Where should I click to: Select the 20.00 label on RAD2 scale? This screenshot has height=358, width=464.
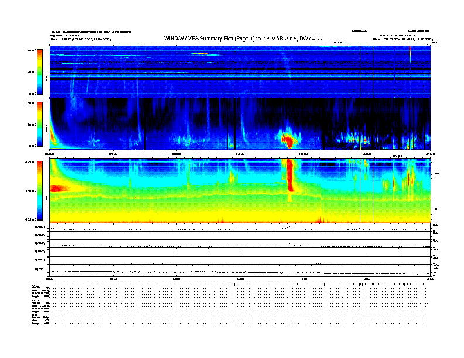click(x=32, y=72)
